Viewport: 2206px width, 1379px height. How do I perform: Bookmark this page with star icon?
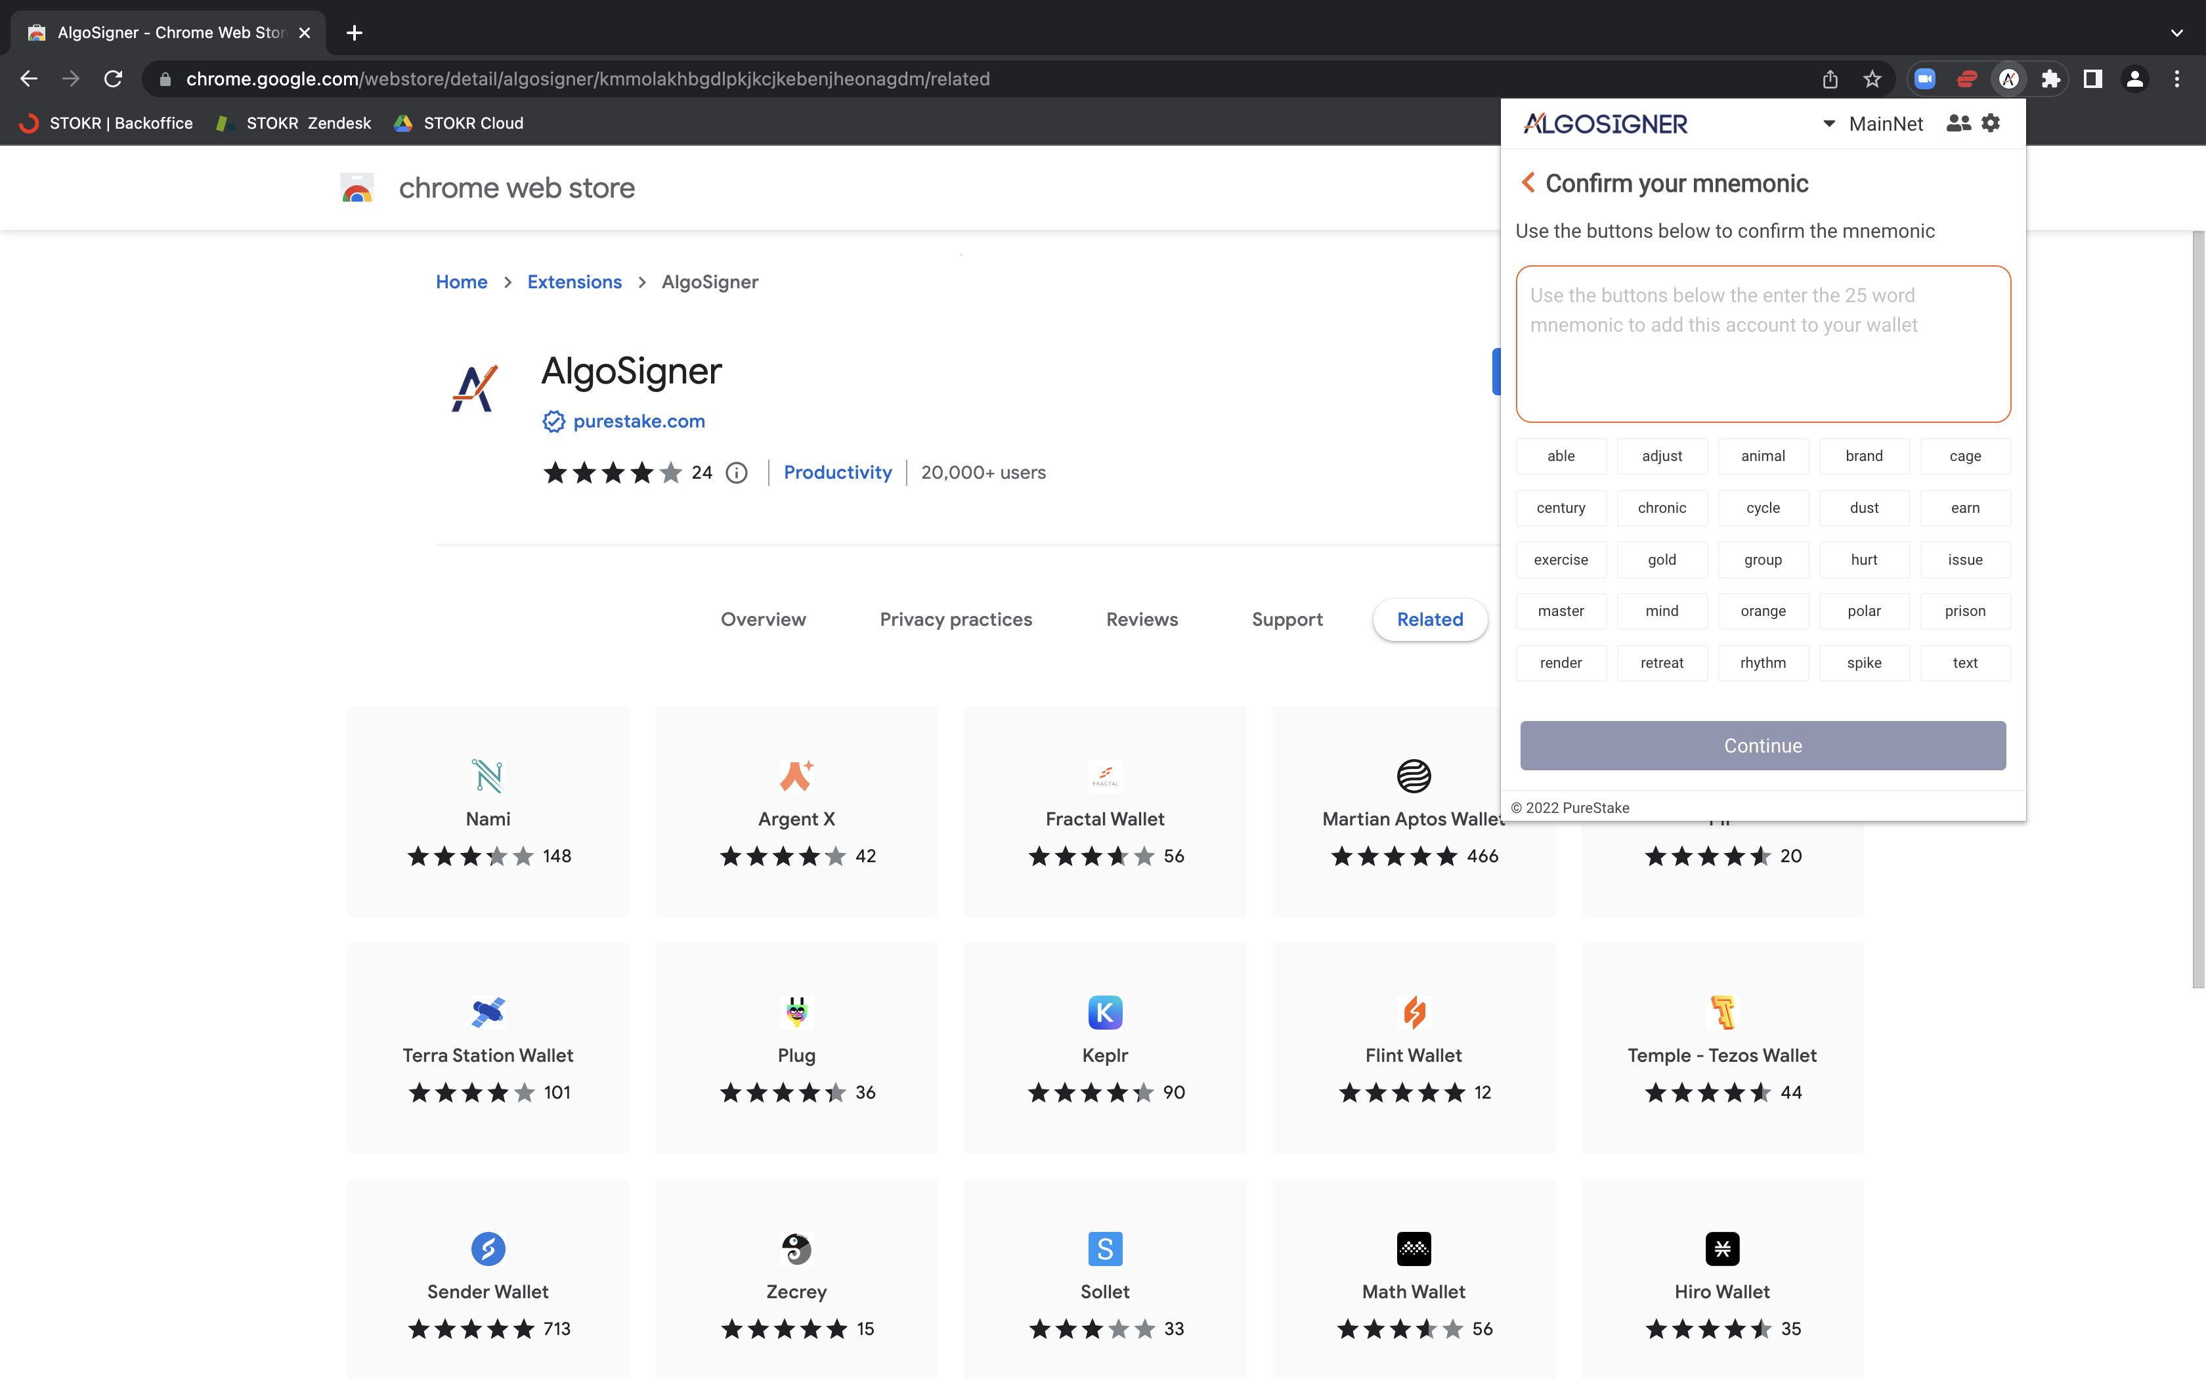click(1872, 79)
